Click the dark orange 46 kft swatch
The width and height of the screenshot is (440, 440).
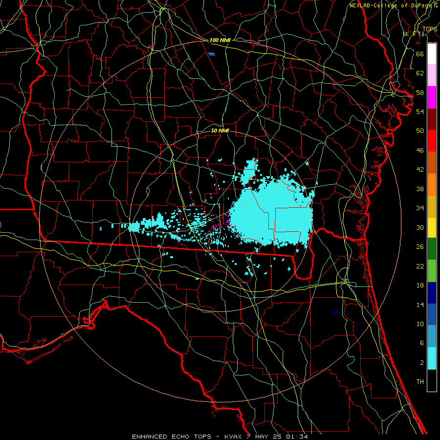[x=432, y=162]
